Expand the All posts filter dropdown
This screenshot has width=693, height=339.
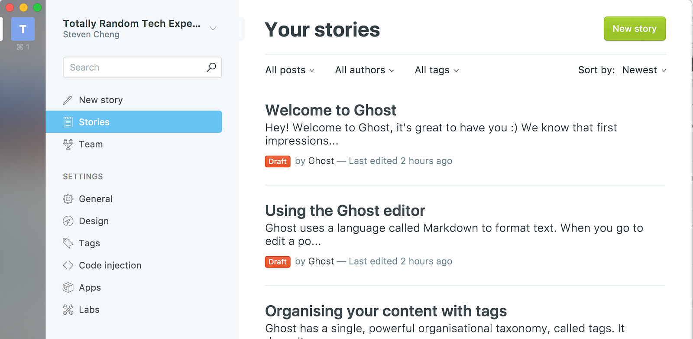point(290,70)
